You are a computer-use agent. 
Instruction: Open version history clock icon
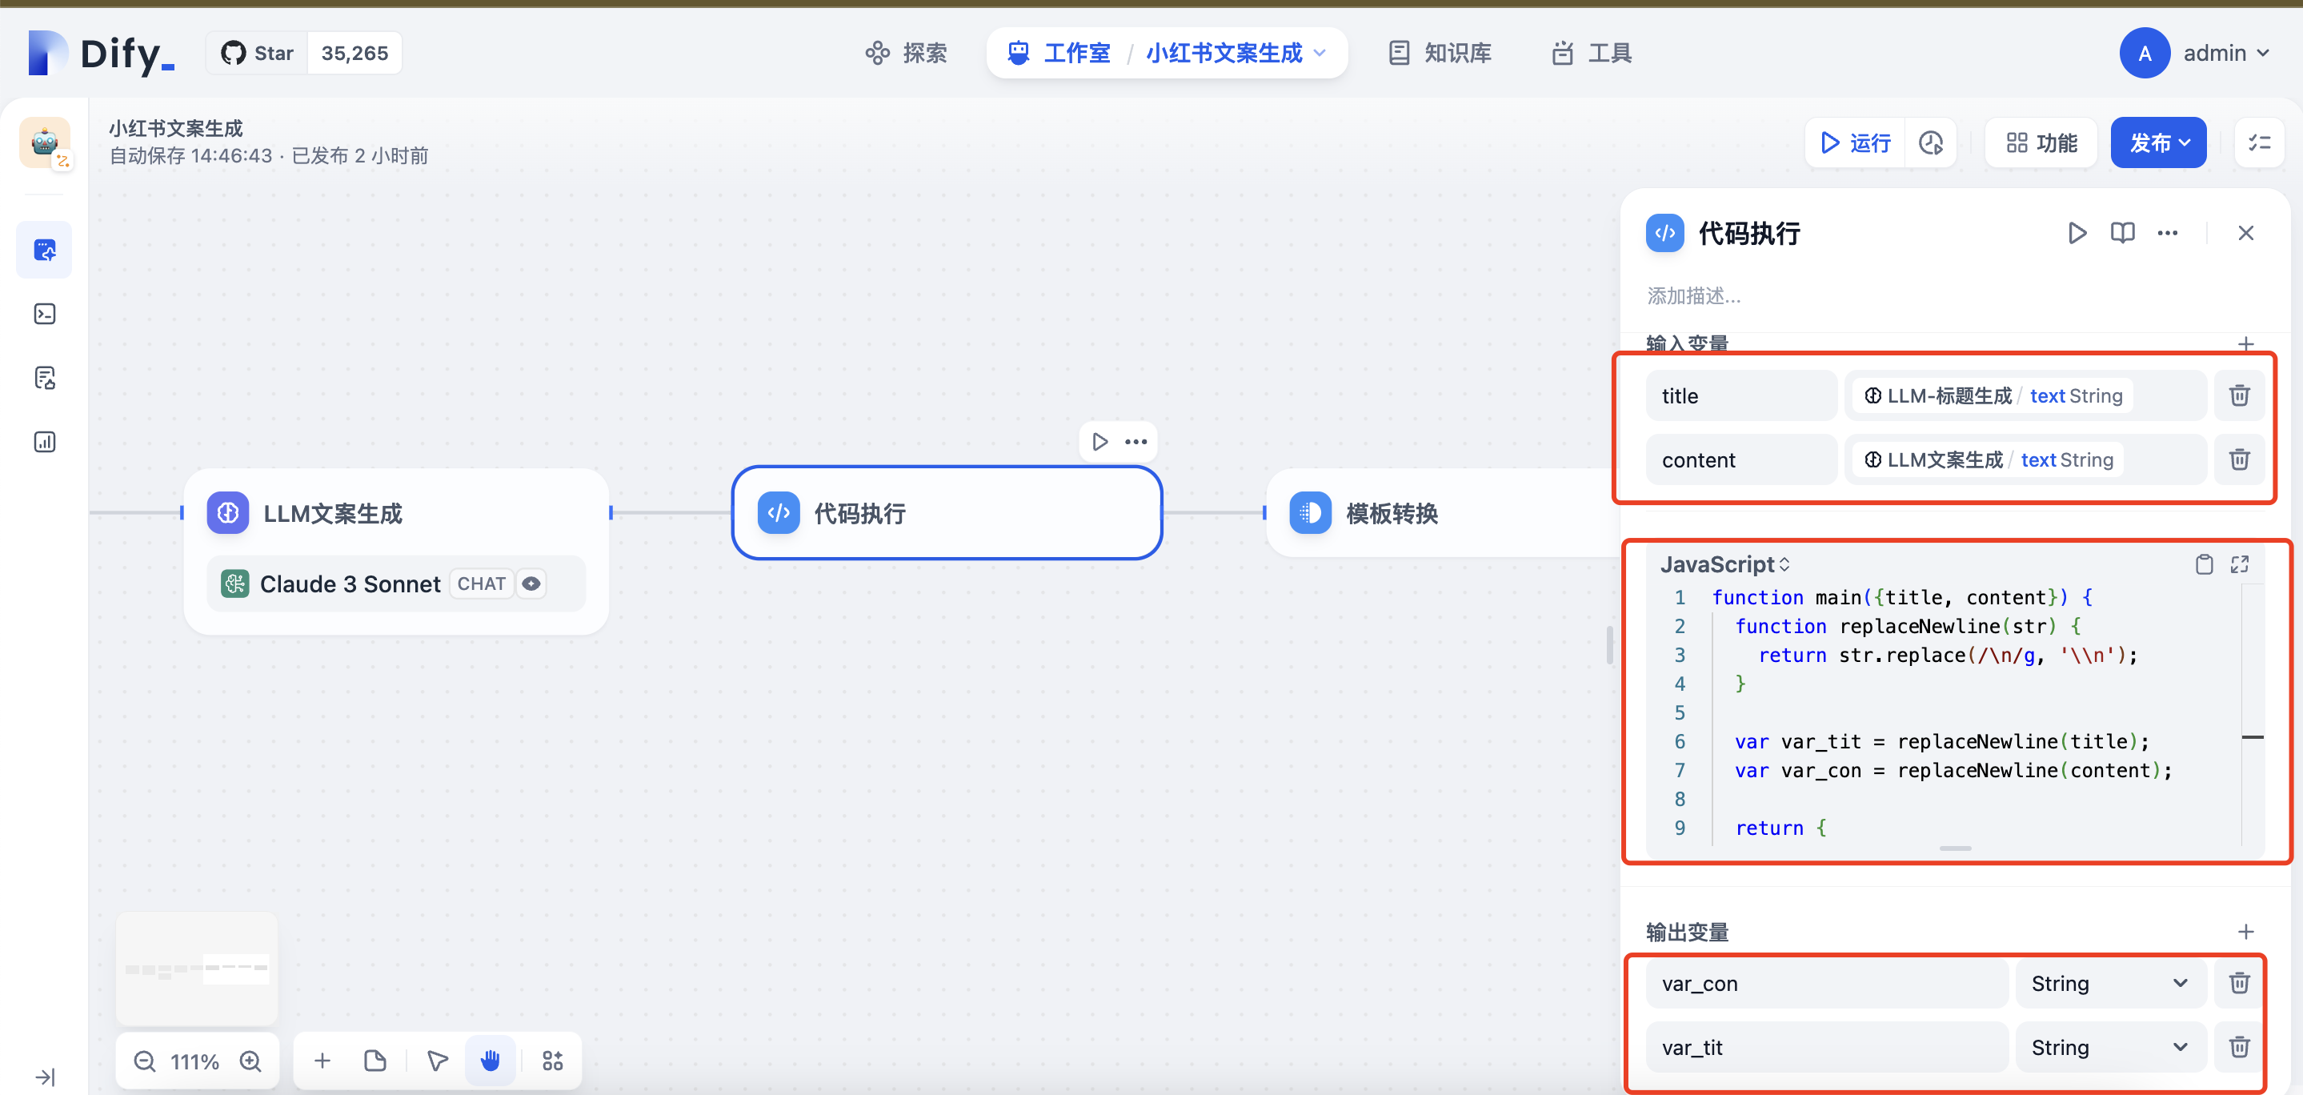coord(1931,143)
